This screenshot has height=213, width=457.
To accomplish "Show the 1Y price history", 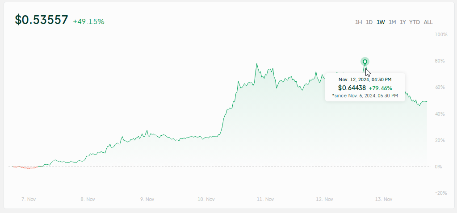I will (x=403, y=22).
